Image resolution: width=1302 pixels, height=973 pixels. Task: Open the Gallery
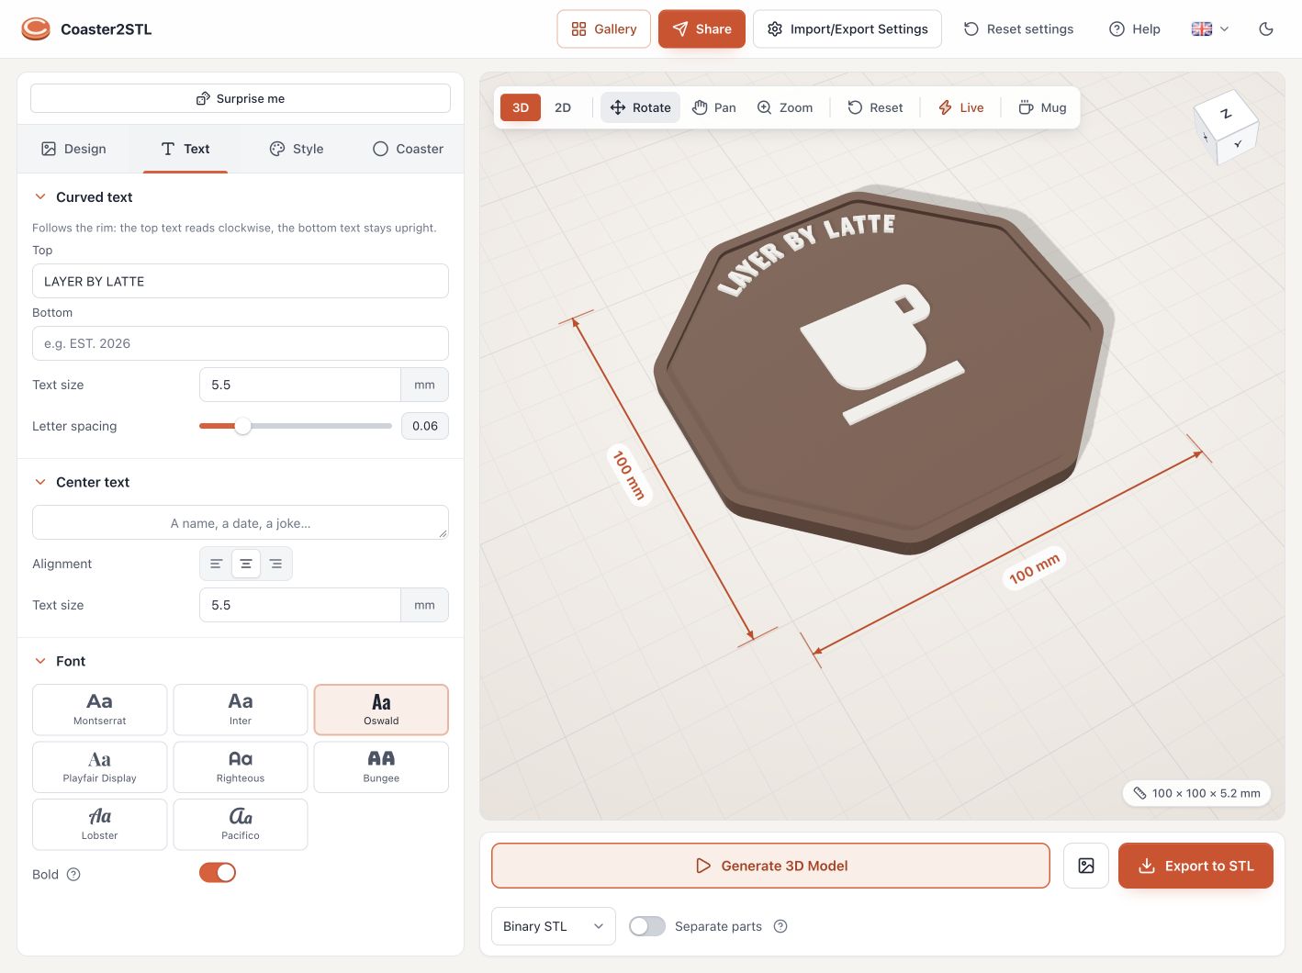coord(604,29)
